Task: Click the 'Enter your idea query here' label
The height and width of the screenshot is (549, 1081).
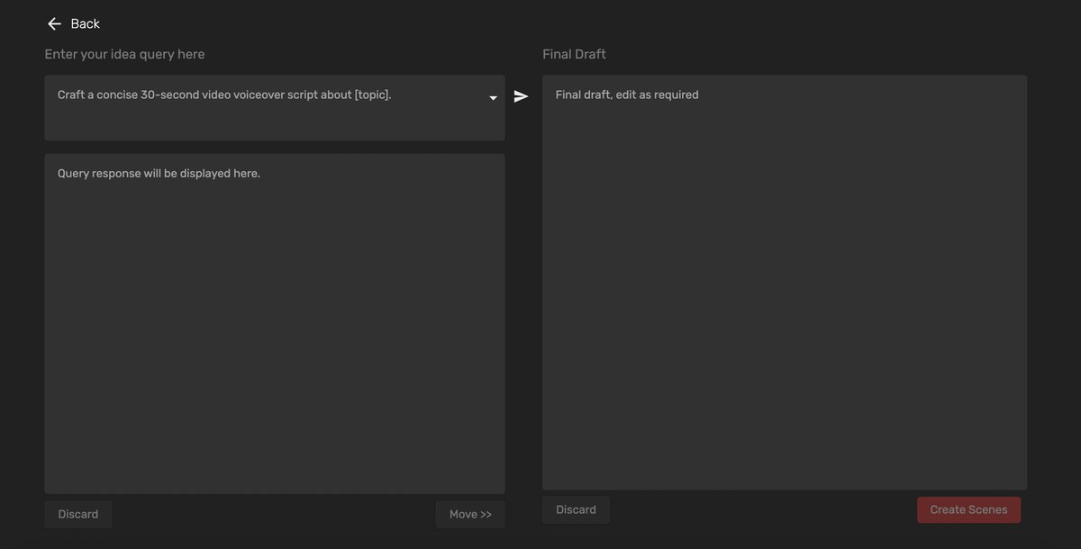Action: point(125,54)
